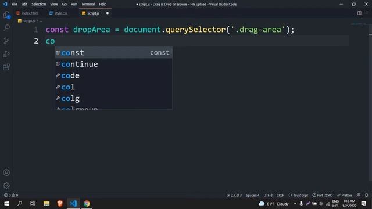Open the Terminal menu
The height and width of the screenshot is (209, 372).
coord(88,4)
